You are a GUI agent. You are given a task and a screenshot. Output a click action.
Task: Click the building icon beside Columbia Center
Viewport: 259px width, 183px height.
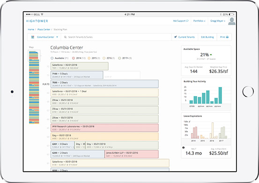click(33, 37)
